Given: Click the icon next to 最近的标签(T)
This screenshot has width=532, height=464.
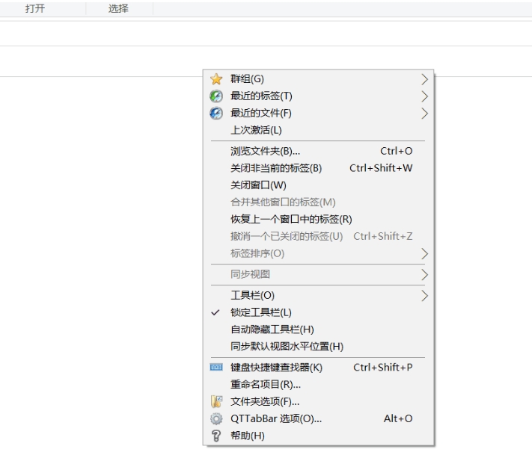Looking at the screenshot, I should [216, 96].
